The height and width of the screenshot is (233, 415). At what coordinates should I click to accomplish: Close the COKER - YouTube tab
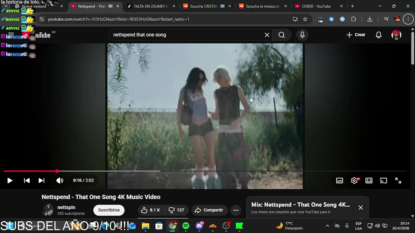point(341,6)
